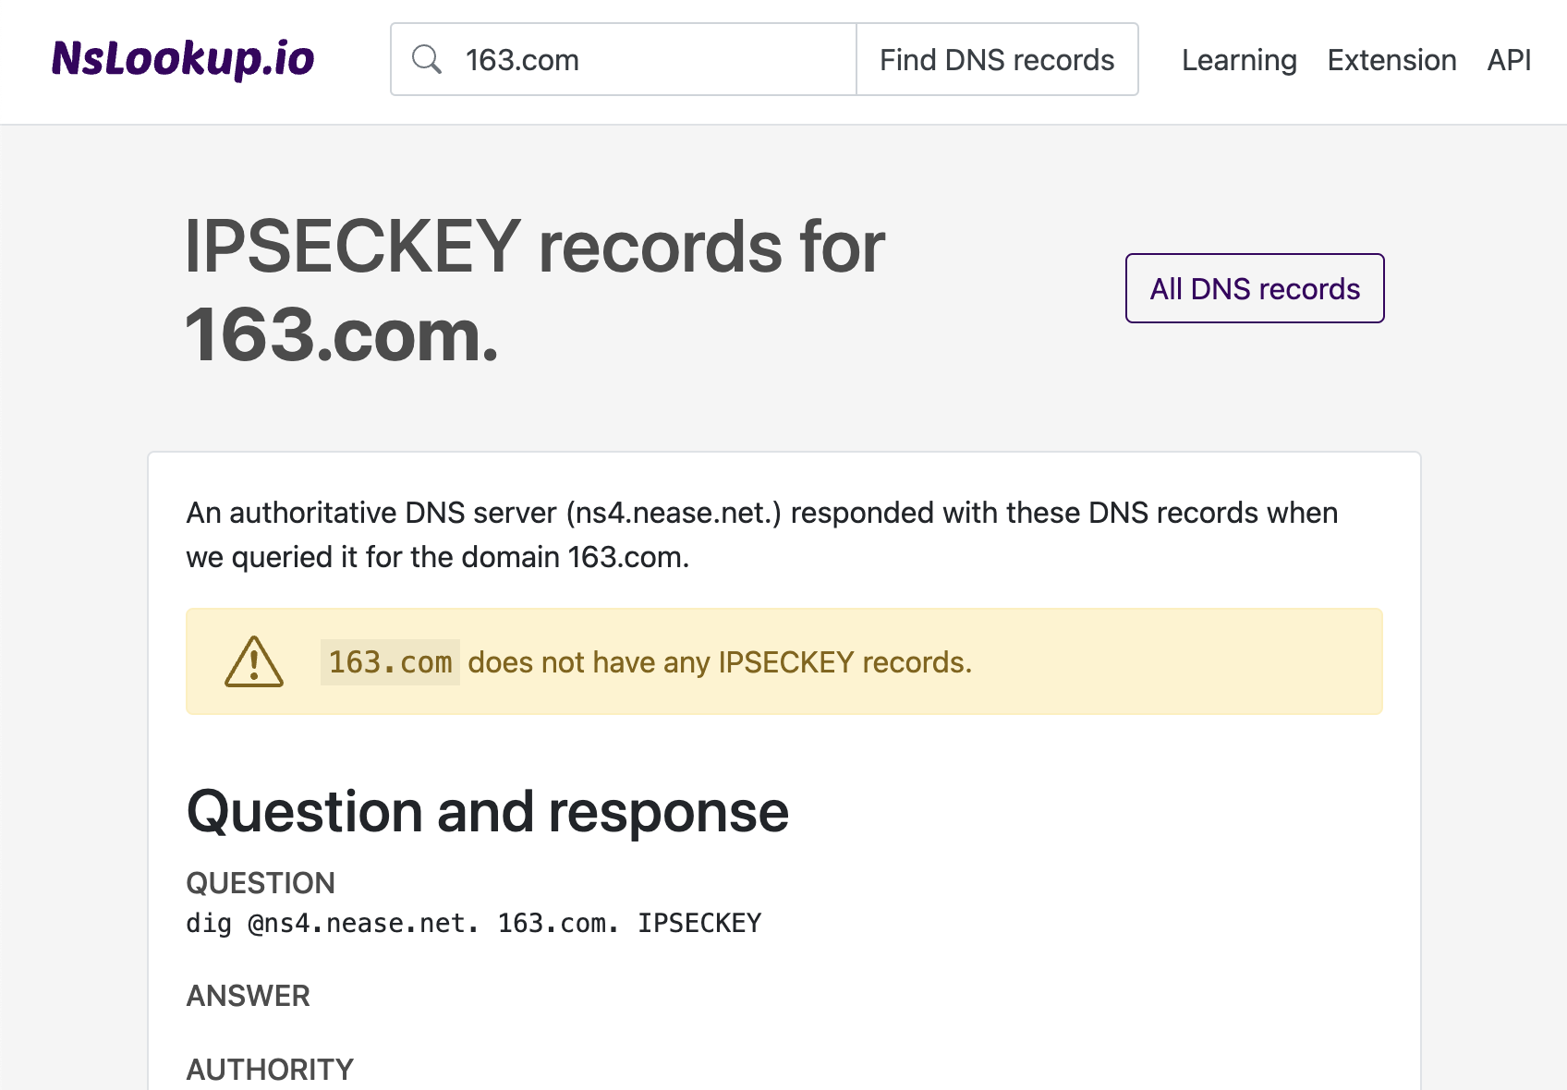This screenshot has height=1090, width=1567.
Task: Click the QUESTION section label
Action: (261, 883)
